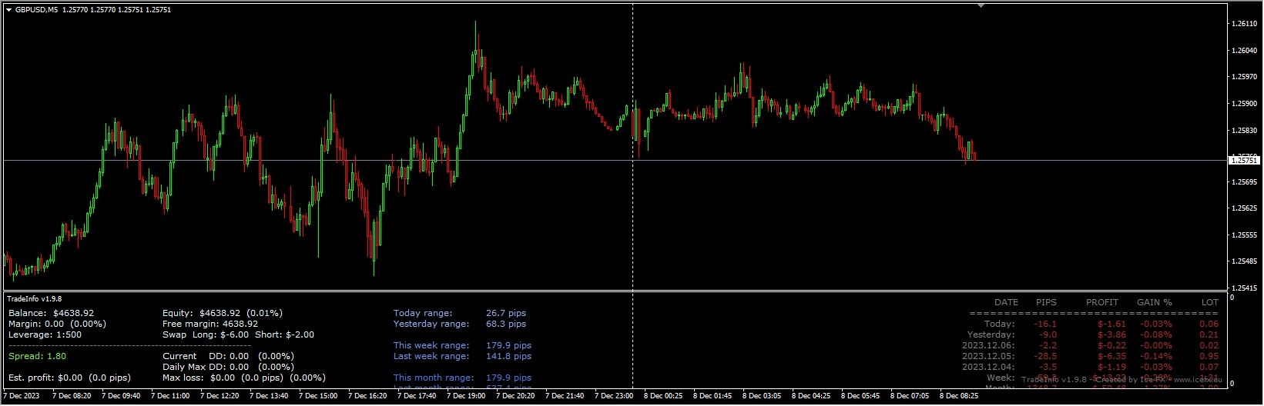The width and height of the screenshot is (1264, 406).
Task: Click the Est. profit: $0.00 line
Action: tap(70, 378)
